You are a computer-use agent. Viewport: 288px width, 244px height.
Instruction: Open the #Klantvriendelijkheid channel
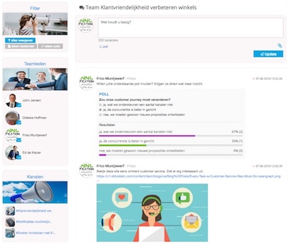click(x=35, y=211)
